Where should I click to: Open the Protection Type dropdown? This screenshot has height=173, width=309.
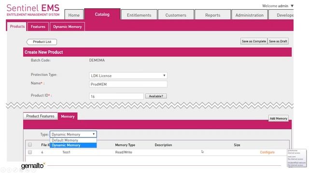[x=128, y=75]
